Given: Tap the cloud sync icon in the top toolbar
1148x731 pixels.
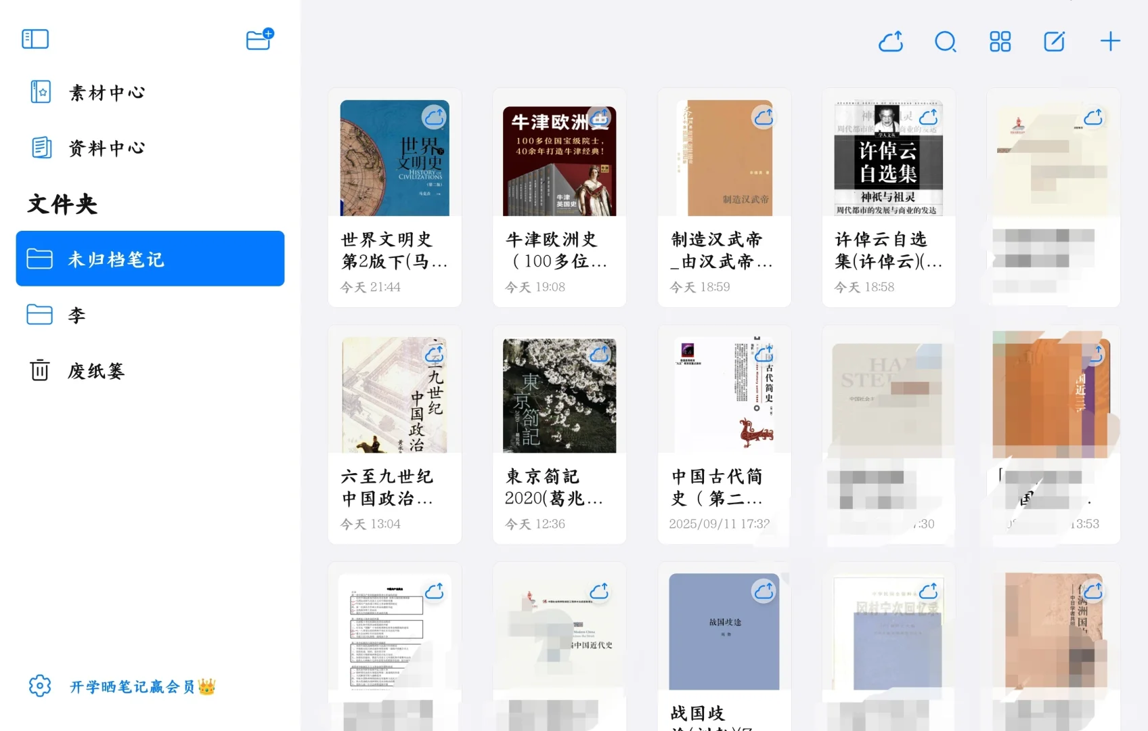Looking at the screenshot, I should 891,41.
